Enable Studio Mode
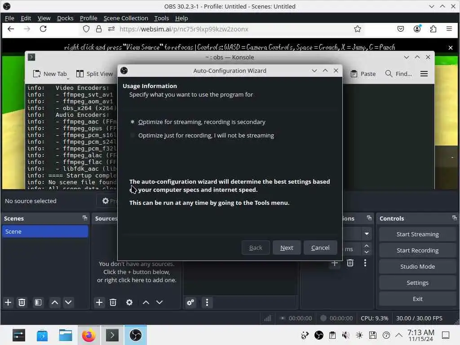The width and height of the screenshot is (460, 345). coord(417,266)
